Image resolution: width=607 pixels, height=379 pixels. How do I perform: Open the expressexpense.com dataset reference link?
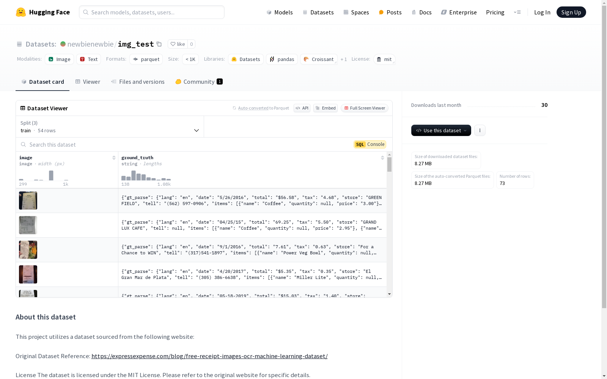coord(209,356)
